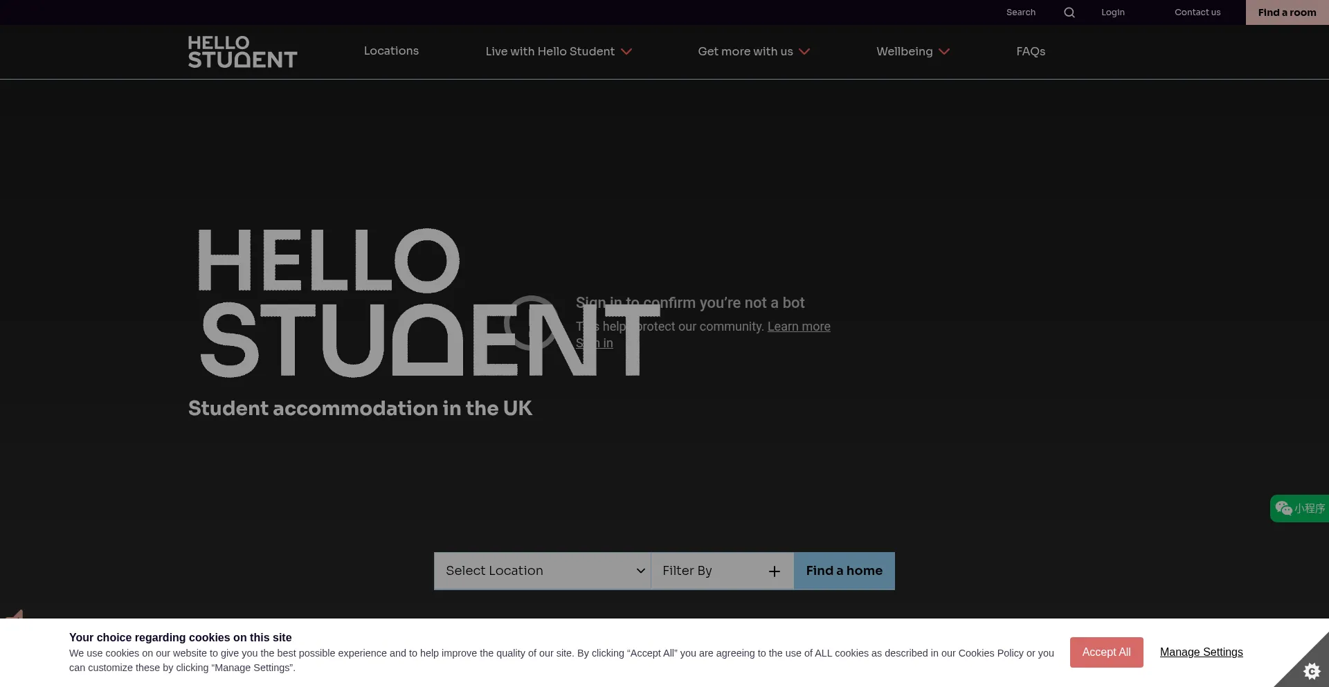Image resolution: width=1329 pixels, height=687 pixels.
Task: Click the Find a room button
Action: (1287, 12)
